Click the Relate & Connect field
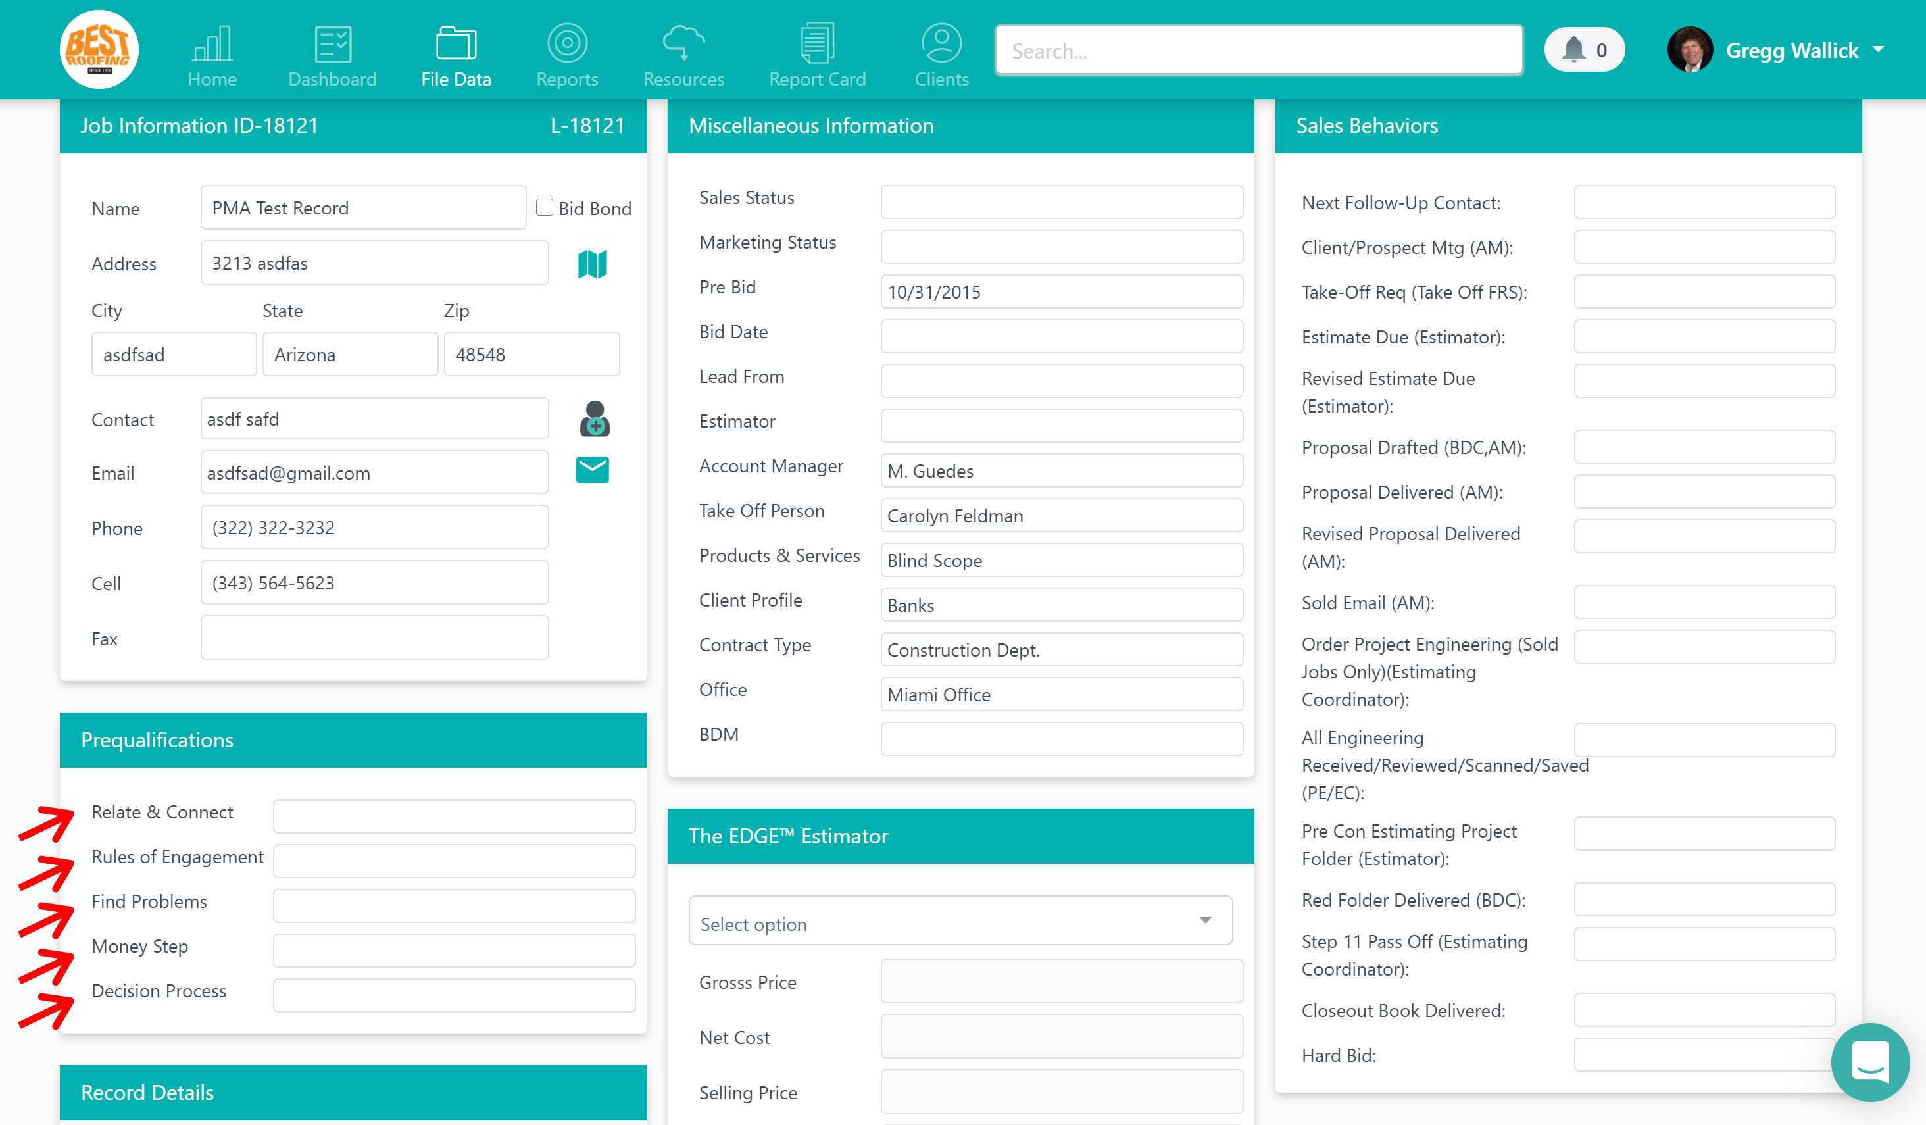Screen dimensions: 1926x1125 tap(454, 816)
